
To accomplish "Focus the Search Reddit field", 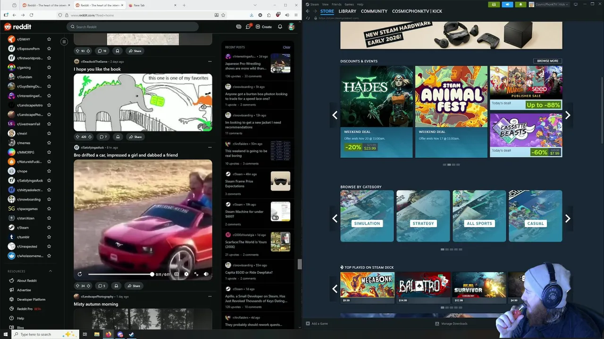I will (133, 27).
